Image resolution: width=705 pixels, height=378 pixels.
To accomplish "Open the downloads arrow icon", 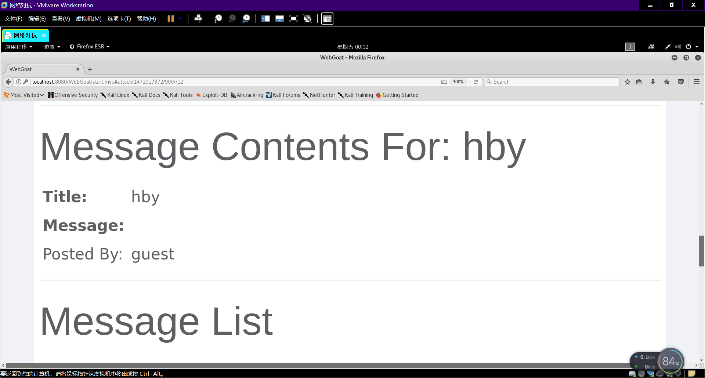I will [x=653, y=82].
